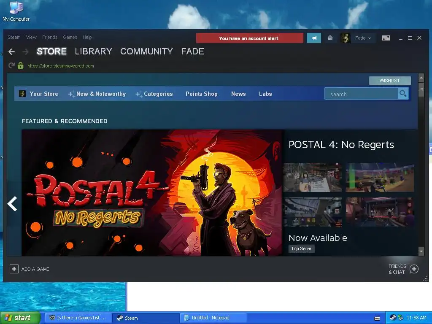Open the Labs link
This screenshot has height=324, width=432.
coord(265,94)
